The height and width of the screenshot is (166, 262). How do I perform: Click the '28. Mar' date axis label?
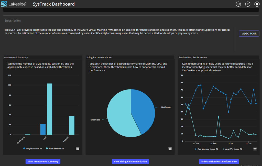213,144
